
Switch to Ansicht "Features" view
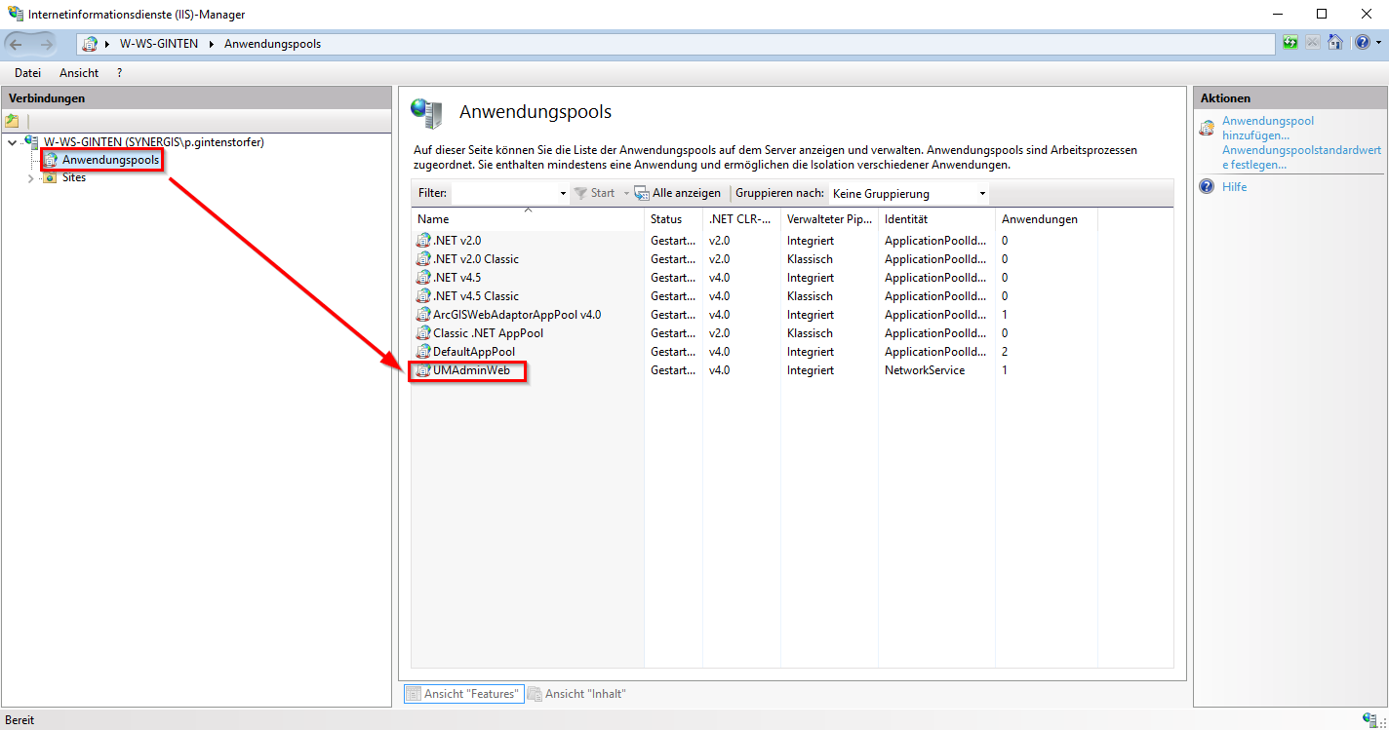[x=463, y=693]
